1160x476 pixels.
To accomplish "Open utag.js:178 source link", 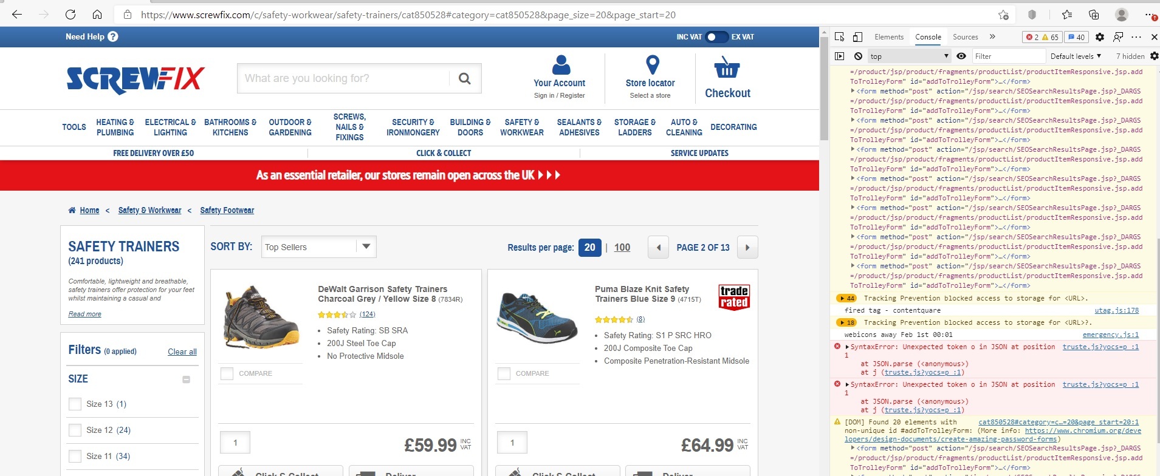I will point(1117,310).
